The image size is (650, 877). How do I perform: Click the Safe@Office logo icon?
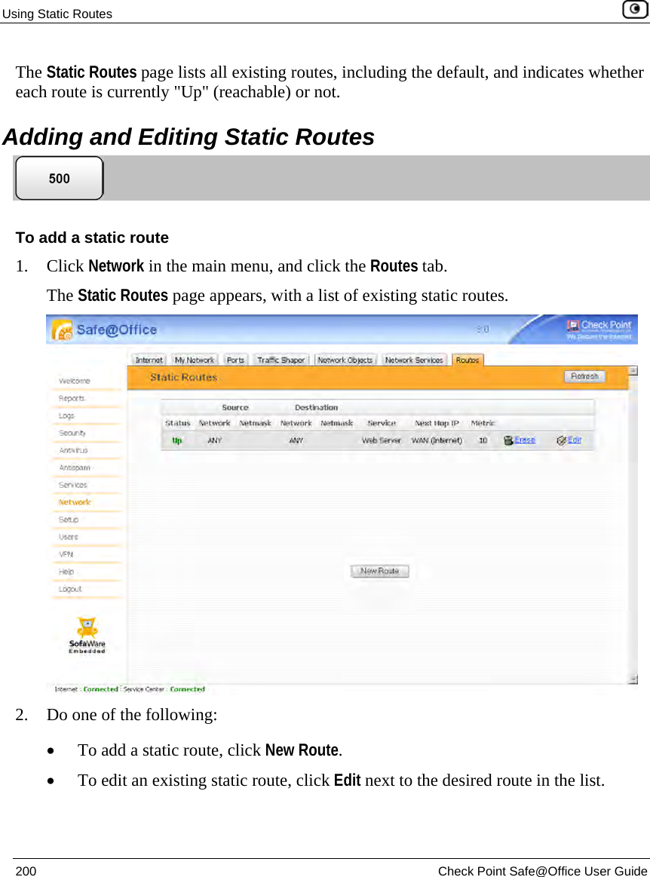(x=62, y=330)
